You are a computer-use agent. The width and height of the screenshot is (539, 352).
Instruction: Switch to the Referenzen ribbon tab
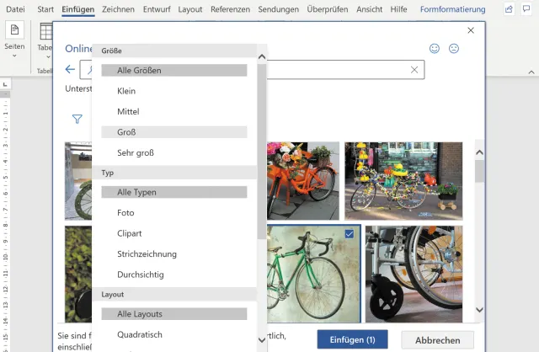pyautogui.click(x=230, y=9)
